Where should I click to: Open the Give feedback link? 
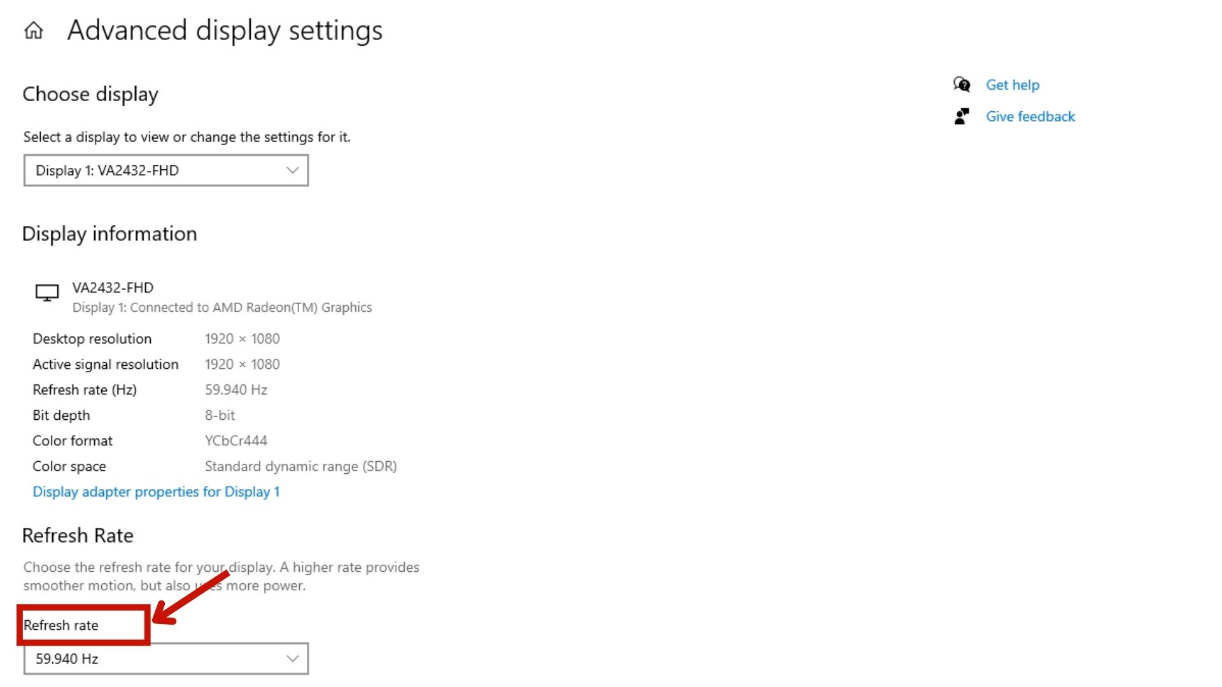(1030, 116)
